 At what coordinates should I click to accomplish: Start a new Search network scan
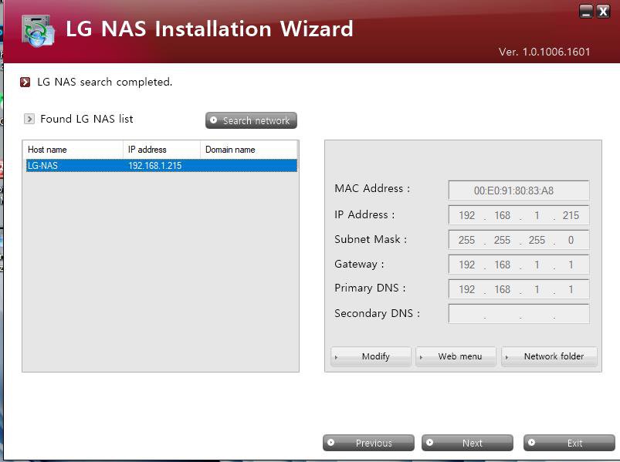click(251, 120)
